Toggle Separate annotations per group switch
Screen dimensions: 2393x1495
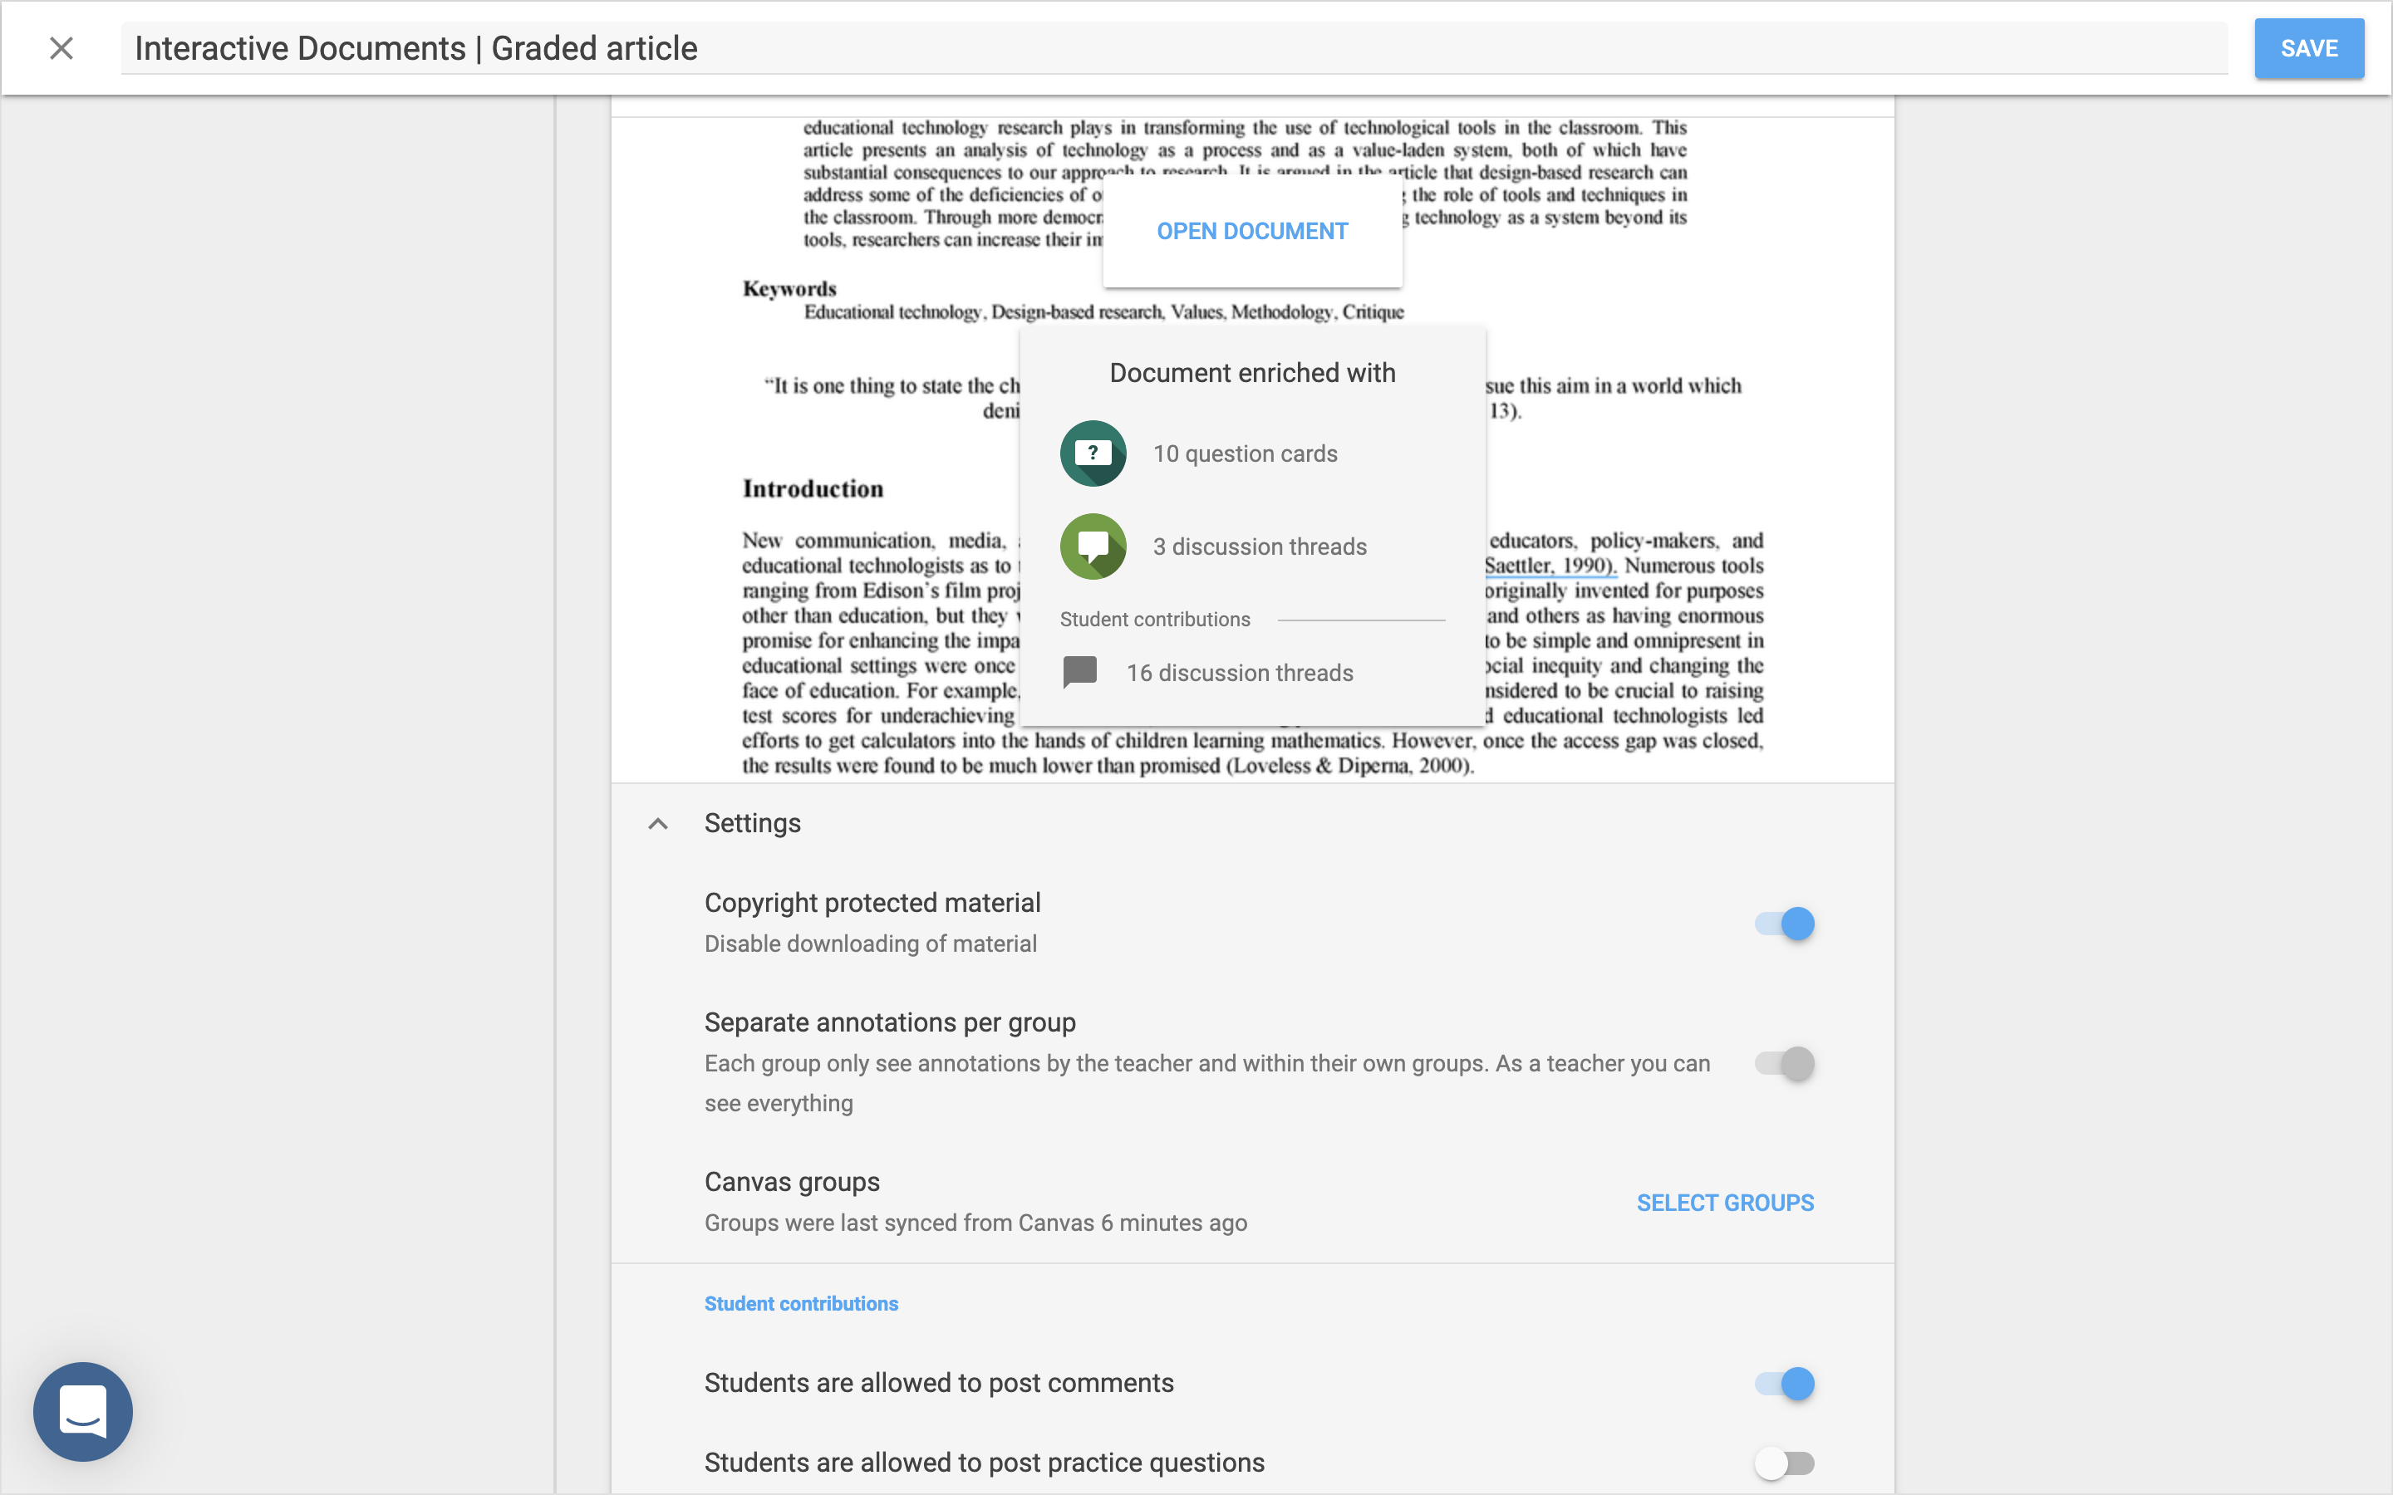coord(1785,1064)
